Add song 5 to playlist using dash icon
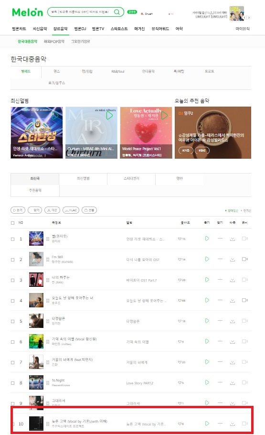Image resolution: width=265 pixels, height=435 pixels. [x=220, y=321]
